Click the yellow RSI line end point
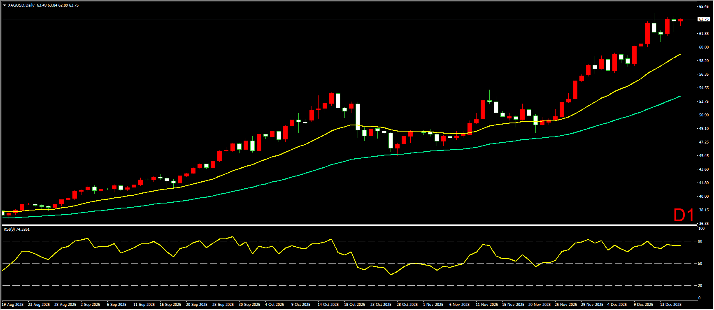The width and height of the screenshot is (714, 310). click(x=680, y=245)
